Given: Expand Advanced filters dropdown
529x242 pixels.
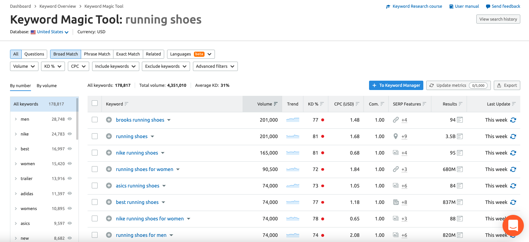Looking at the screenshot, I should [215, 66].
